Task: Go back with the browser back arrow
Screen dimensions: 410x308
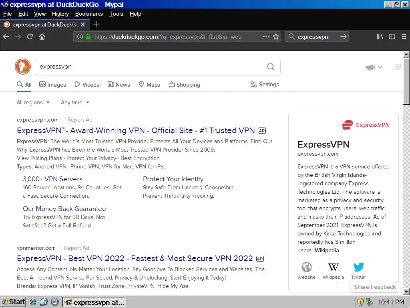Action: [6, 36]
